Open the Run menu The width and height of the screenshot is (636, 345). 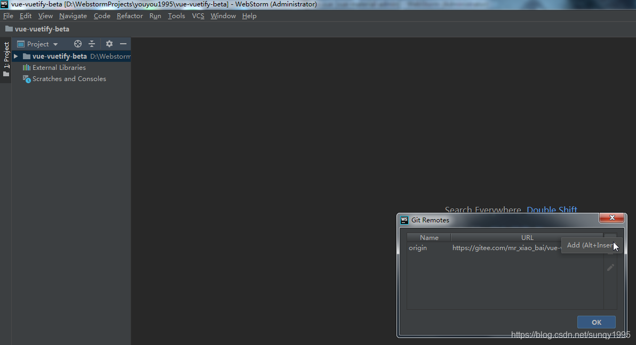(155, 16)
